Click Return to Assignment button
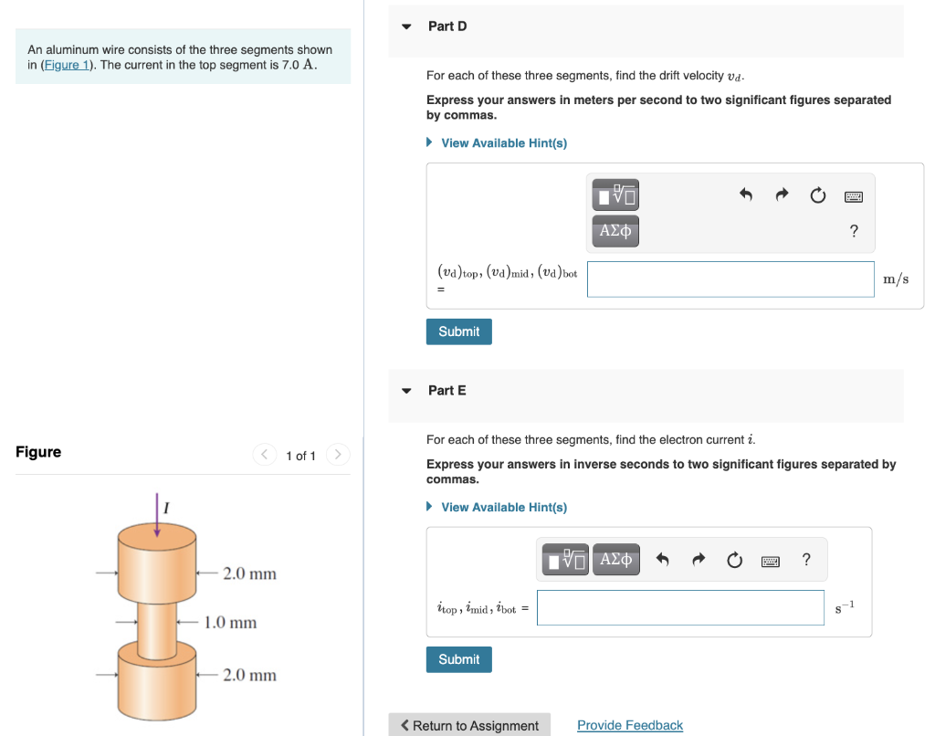935x736 pixels. [469, 725]
